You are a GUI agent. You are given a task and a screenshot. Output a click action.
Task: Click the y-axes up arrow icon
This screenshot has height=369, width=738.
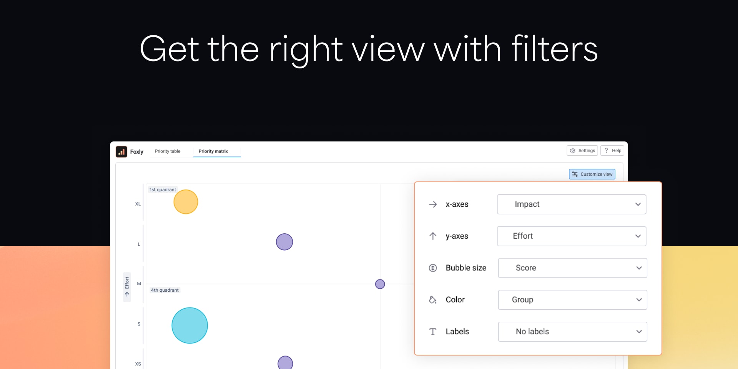click(433, 236)
